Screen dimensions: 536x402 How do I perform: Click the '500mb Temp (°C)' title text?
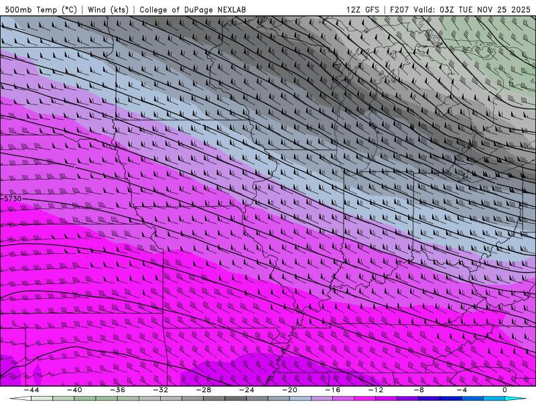41,9
